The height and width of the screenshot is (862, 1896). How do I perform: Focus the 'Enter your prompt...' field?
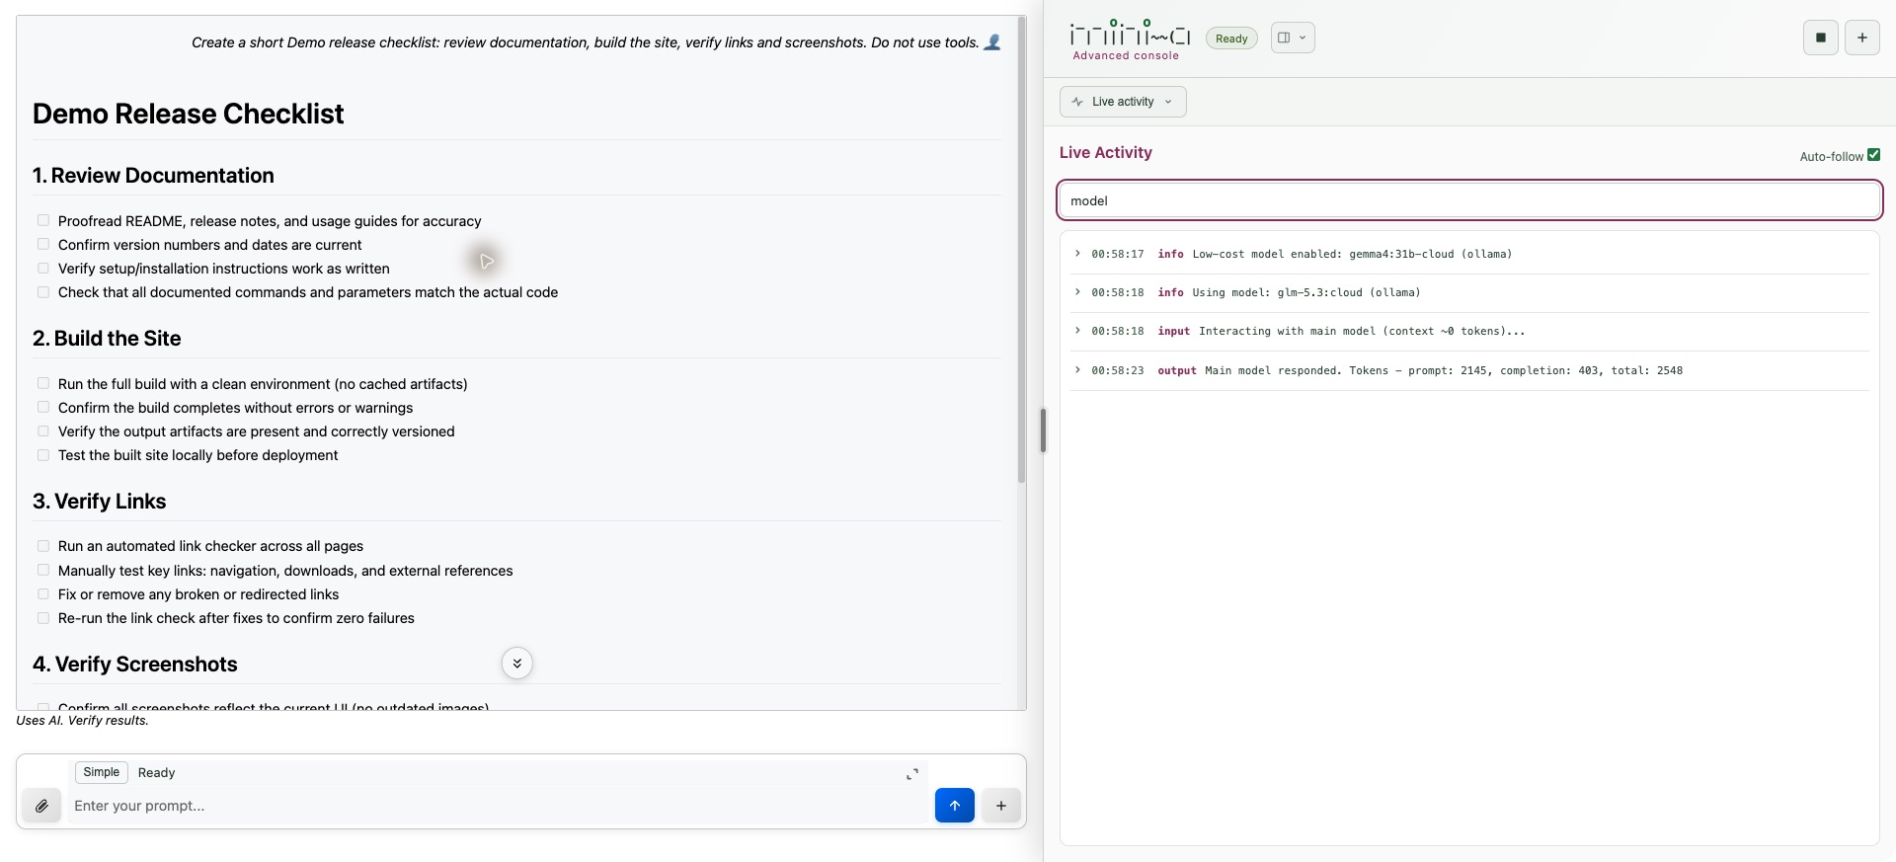[499, 806]
